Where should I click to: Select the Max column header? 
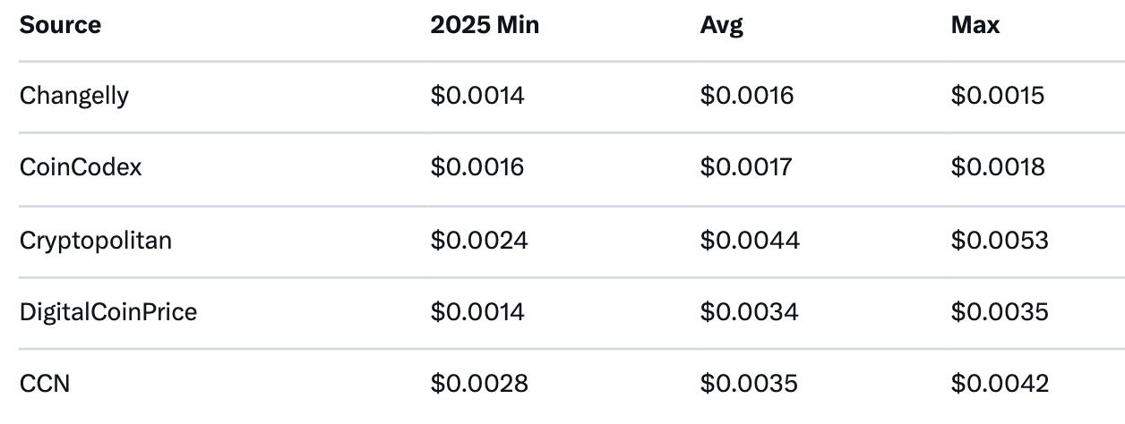(x=975, y=25)
